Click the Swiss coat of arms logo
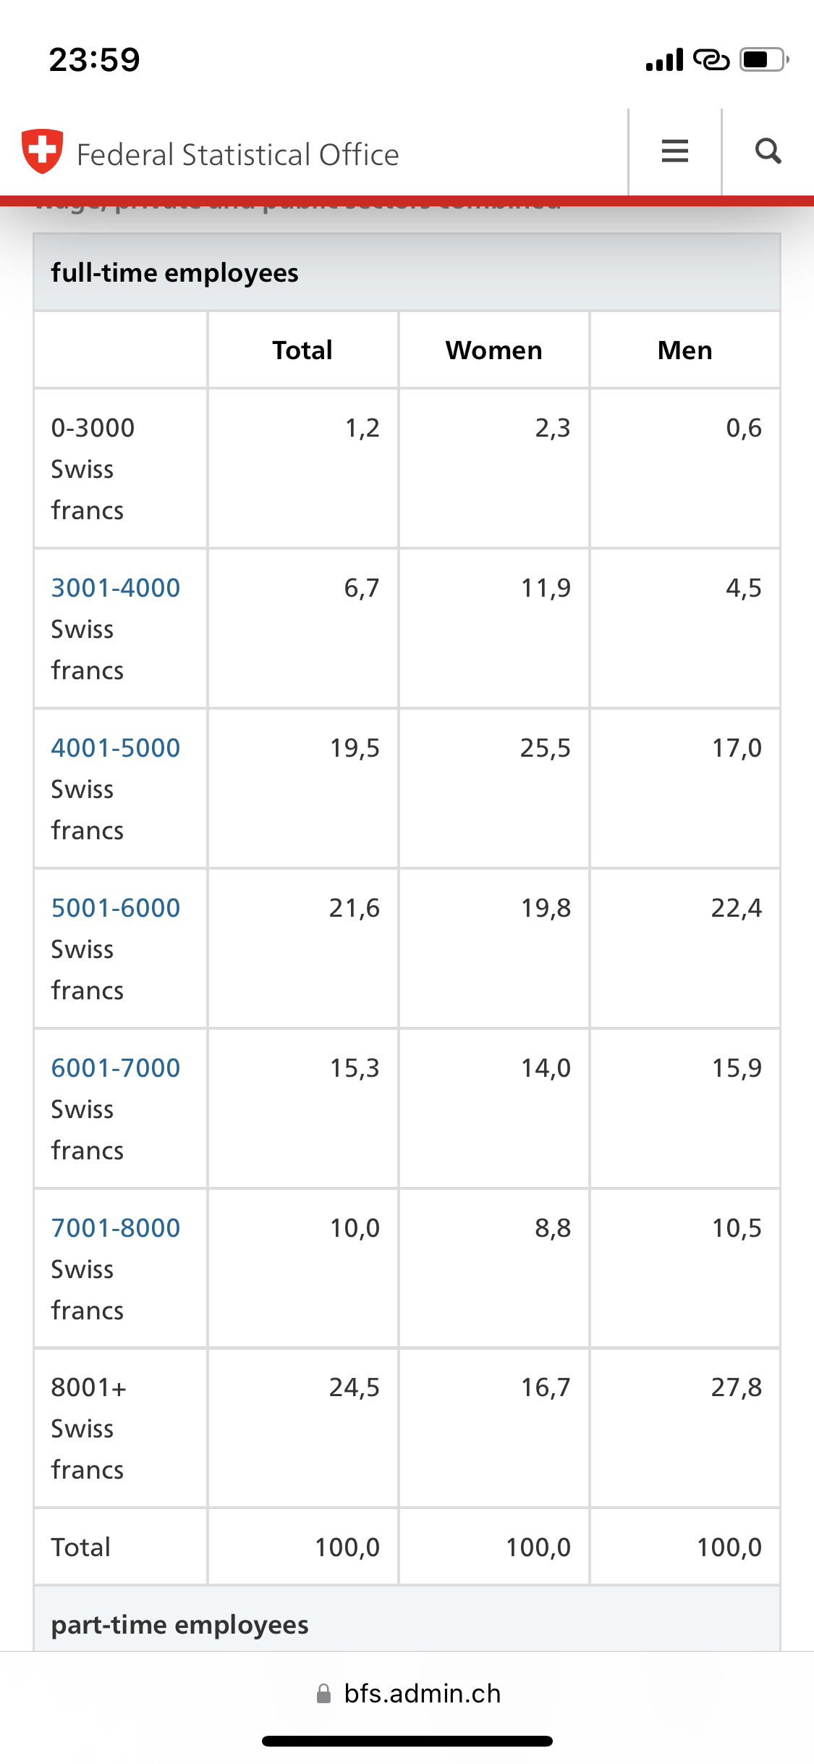The width and height of the screenshot is (814, 1764). 42,152
